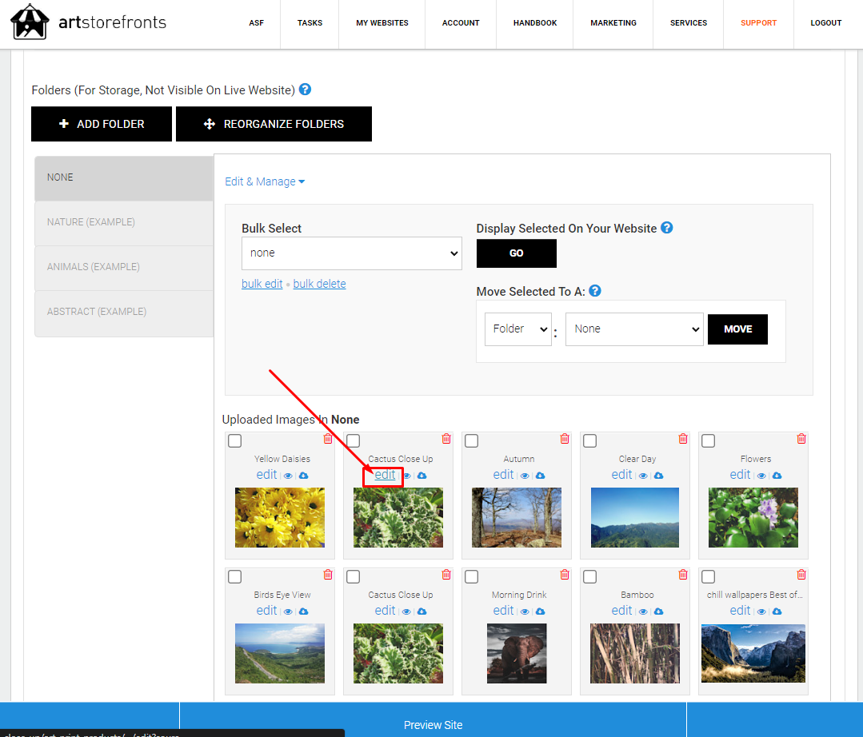Viewport: 863px width, 737px height.
Task: Select the Birds Eye View checkbox
Action: (x=235, y=577)
